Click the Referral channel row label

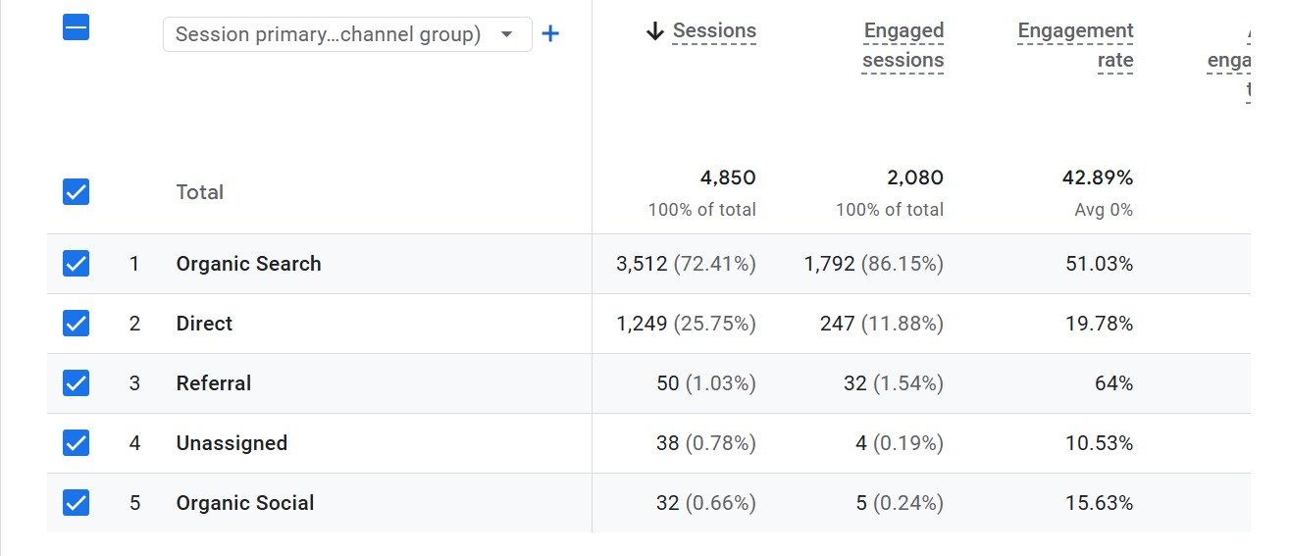pos(214,383)
